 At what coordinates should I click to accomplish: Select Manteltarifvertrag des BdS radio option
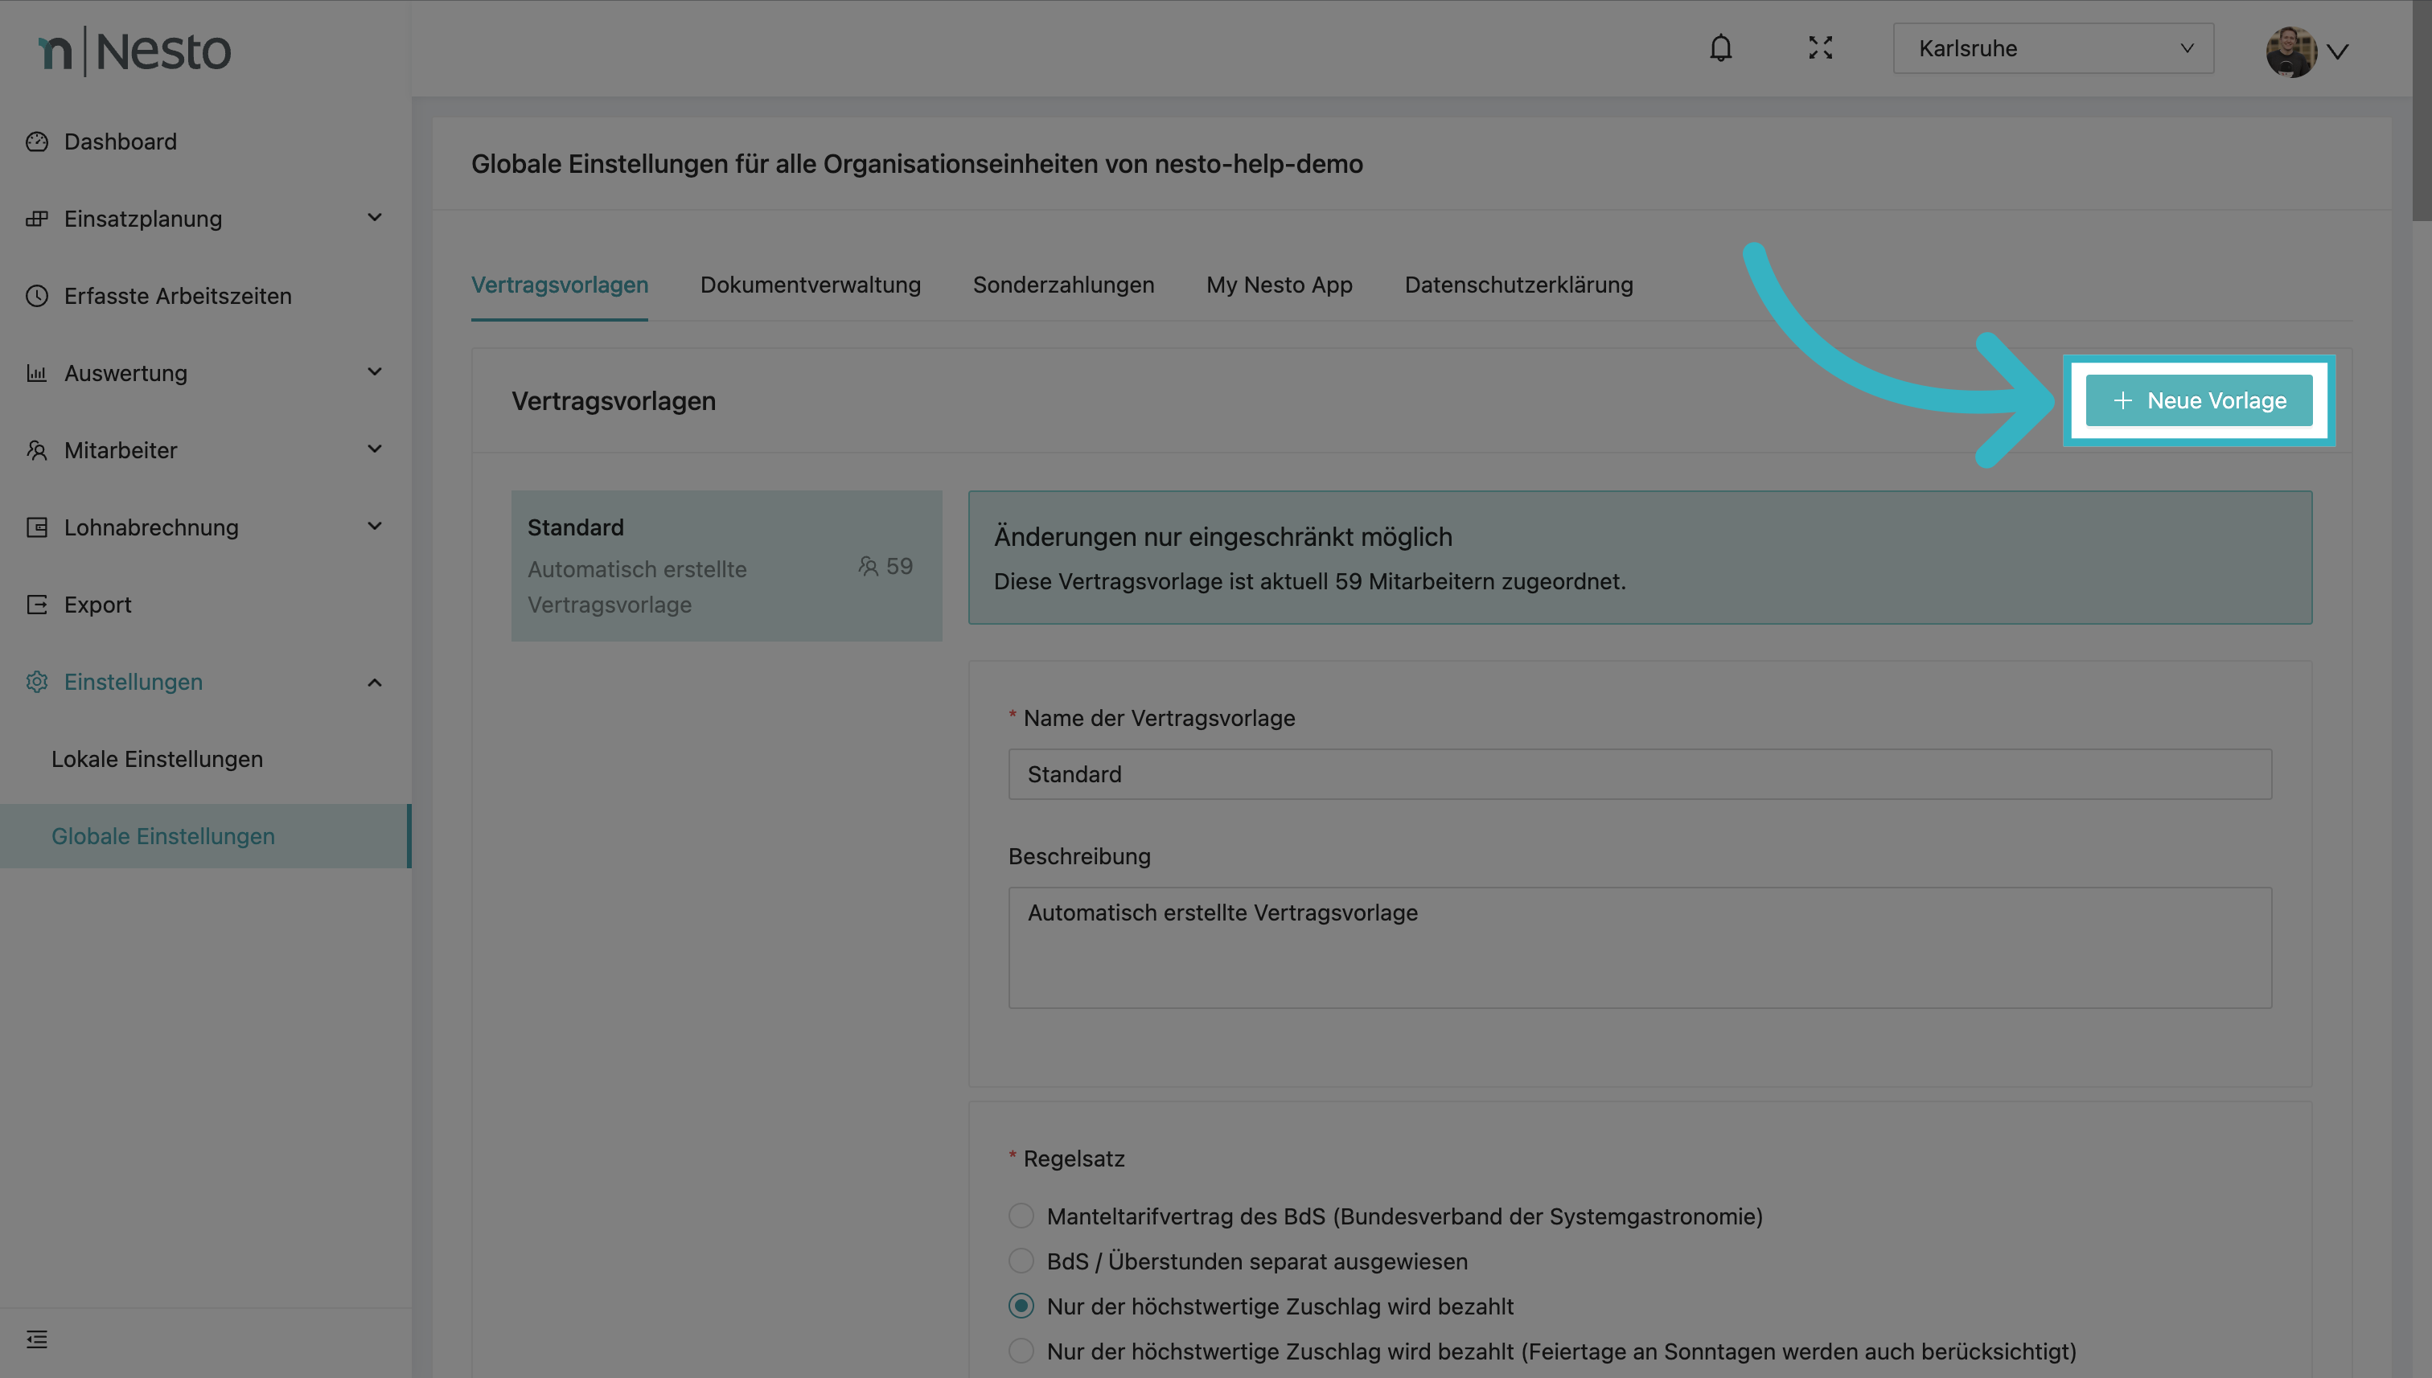tap(1021, 1216)
